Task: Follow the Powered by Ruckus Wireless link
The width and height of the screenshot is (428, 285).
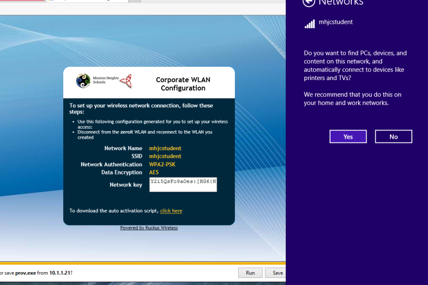Action: pos(149,228)
